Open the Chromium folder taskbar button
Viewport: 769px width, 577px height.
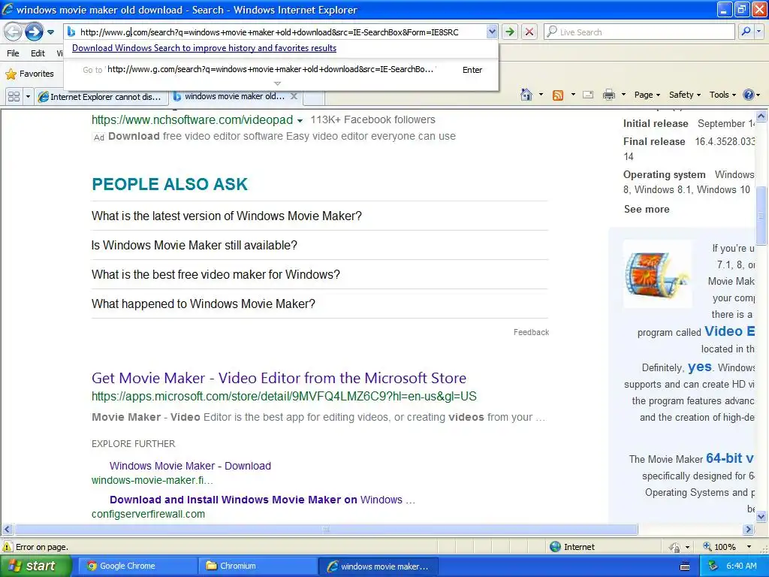point(257,566)
